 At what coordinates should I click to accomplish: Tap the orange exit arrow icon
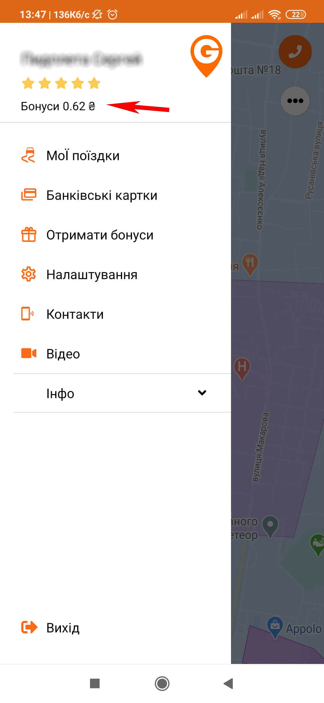[x=29, y=627]
